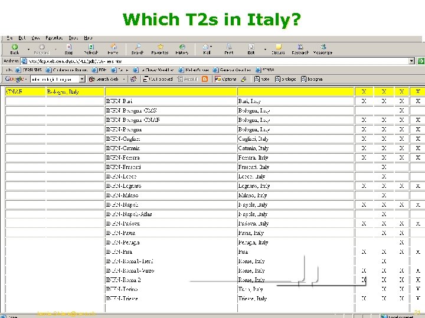Viewport: 425px width, 318px height.
Task: Click the INFN-Cagliari table cell
Action: pyautogui.click(x=171, y=139)
